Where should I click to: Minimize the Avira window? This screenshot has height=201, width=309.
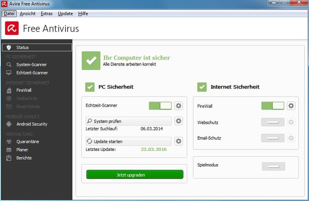click(274, 3)
